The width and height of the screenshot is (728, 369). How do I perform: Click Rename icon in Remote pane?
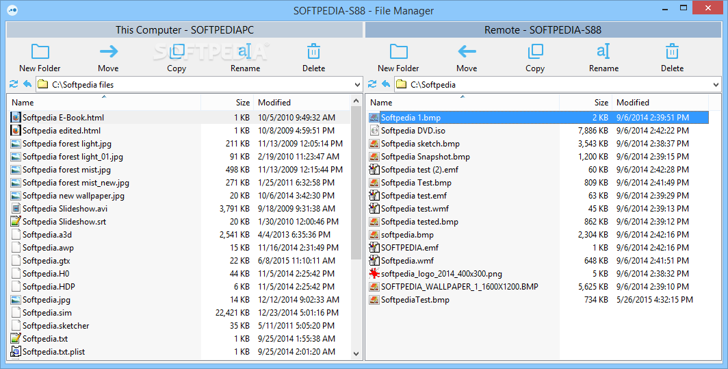click(603, 51)
